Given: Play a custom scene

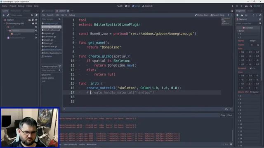Looking at the screenshot, I should [x=251, y=6].
